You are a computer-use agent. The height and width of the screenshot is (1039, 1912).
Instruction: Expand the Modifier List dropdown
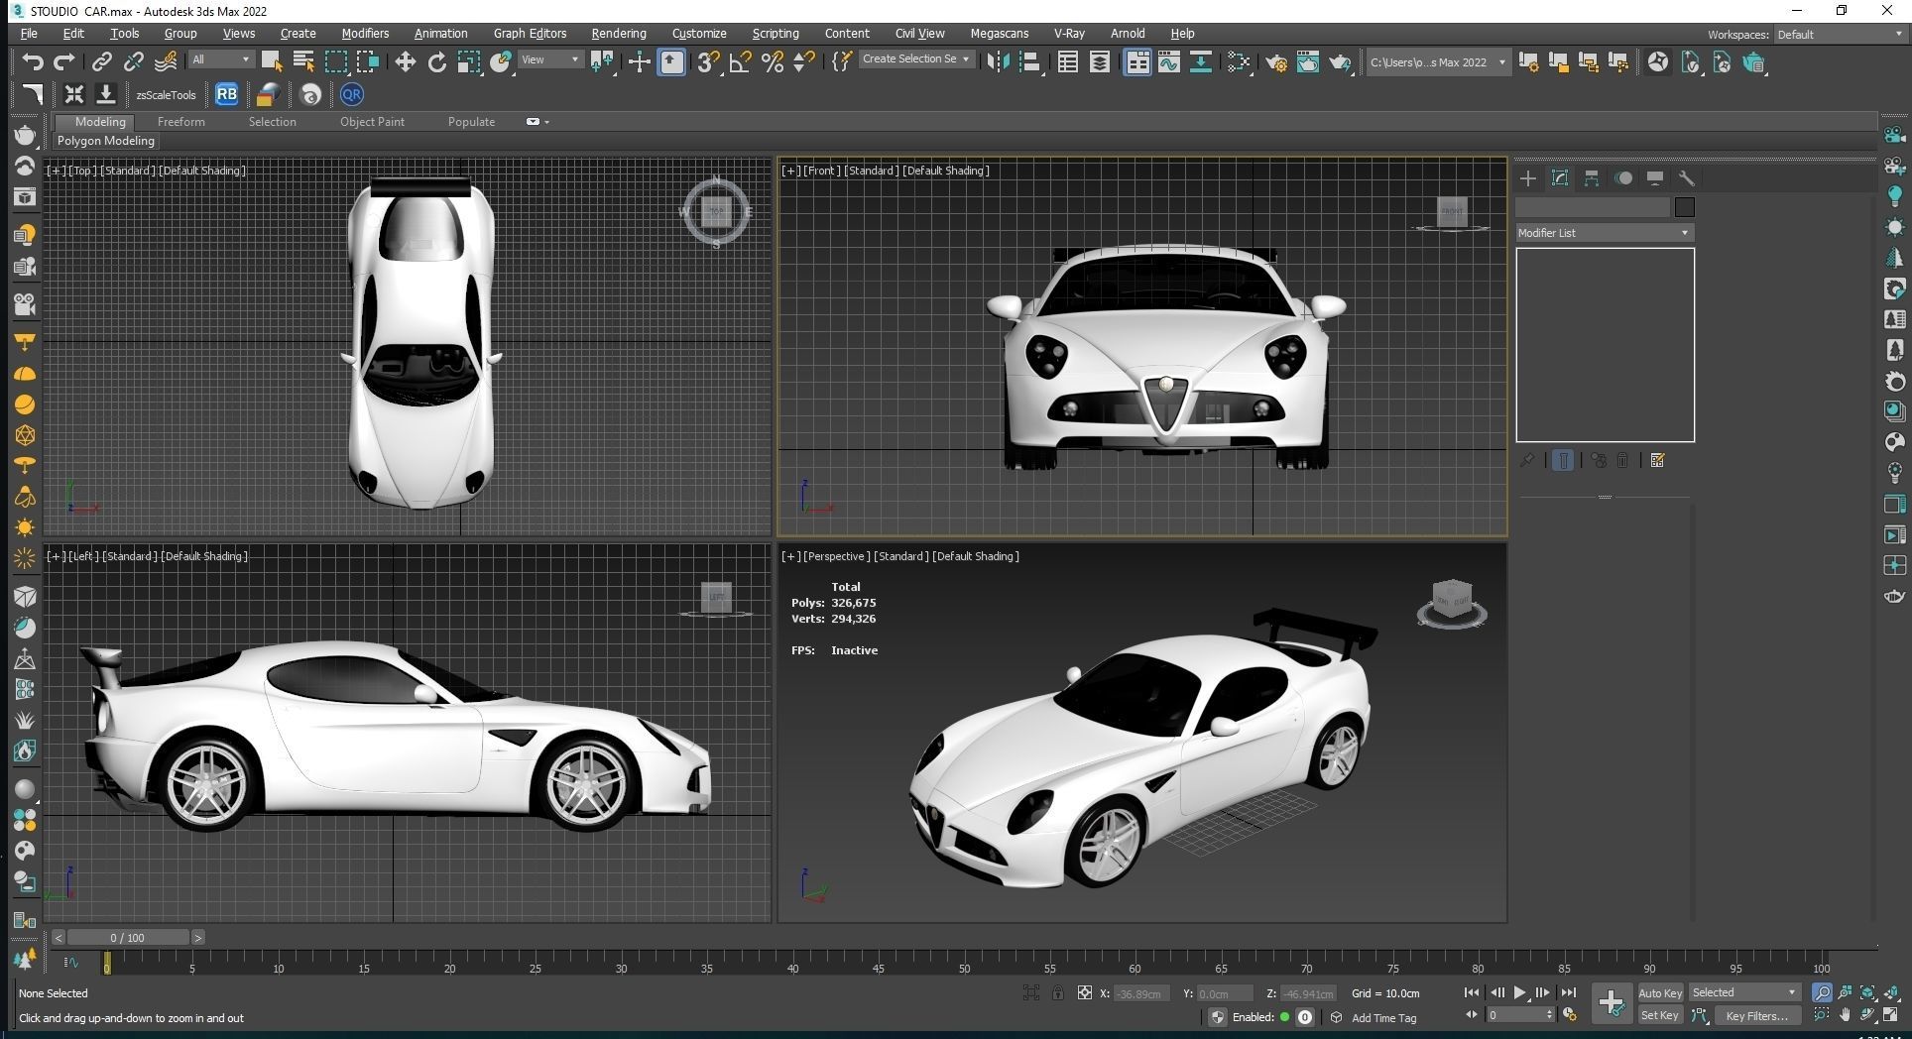[1604, 233]
